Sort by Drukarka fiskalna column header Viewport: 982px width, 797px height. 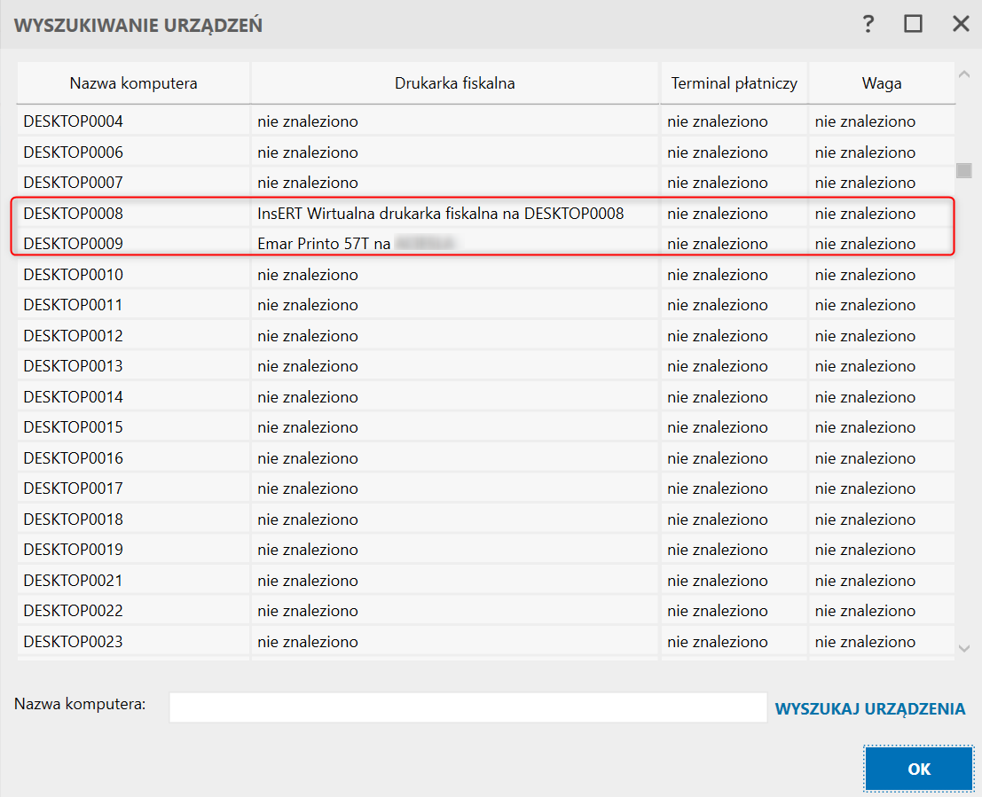tap(455, 83)
